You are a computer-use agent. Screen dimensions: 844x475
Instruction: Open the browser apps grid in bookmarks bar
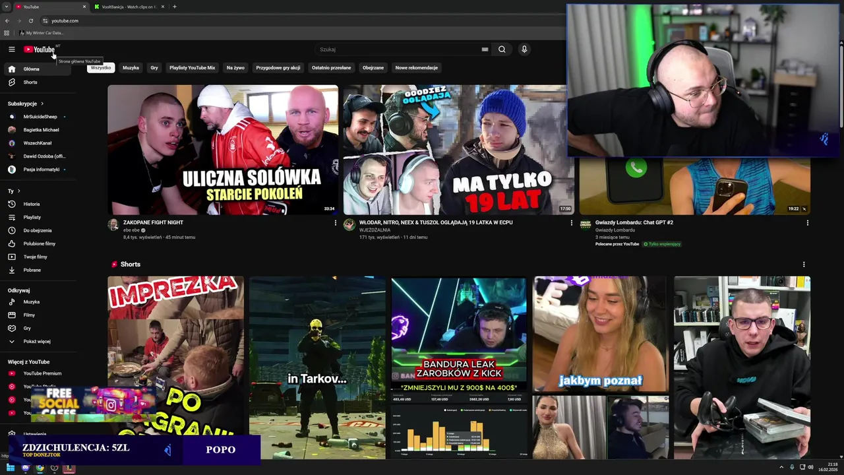coord(7,32)
